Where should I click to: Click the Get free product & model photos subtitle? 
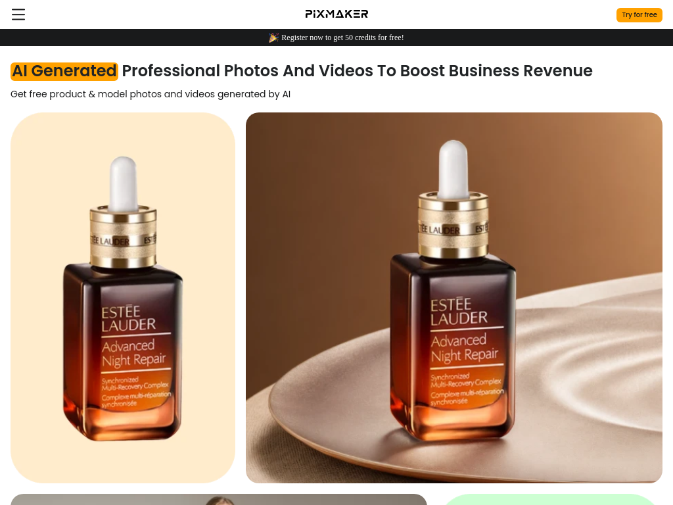(x=151, y=94)
